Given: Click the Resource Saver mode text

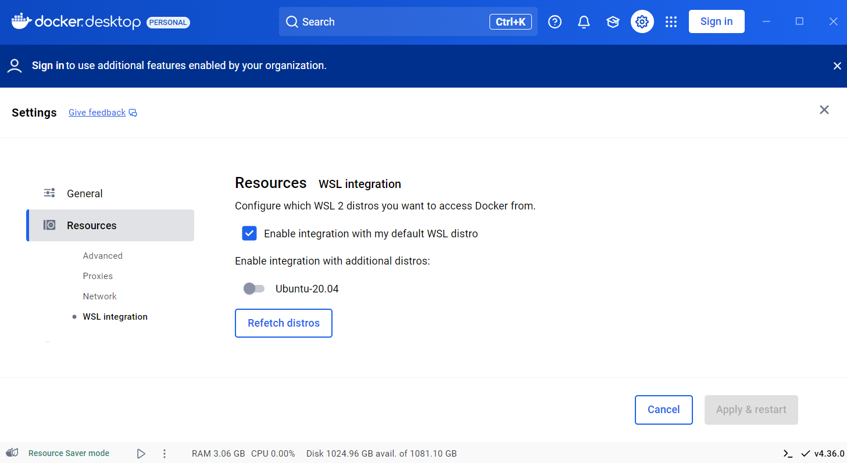Looking at the screenshot, I should pos(69,454).
